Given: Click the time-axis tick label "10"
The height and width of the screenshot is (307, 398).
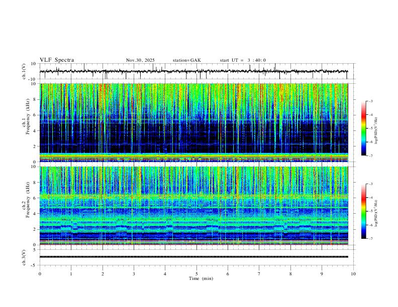Looking at the screenshot, I should click(x=353, y=274).
